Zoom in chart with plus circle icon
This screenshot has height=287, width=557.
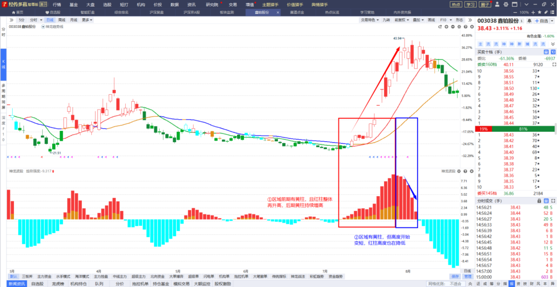point(446,27)
